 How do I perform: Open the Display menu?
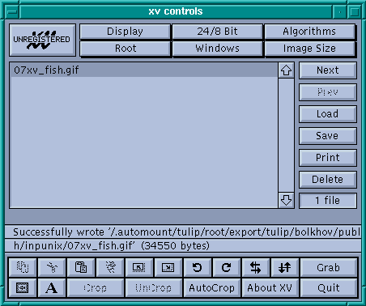pos(125,32)
